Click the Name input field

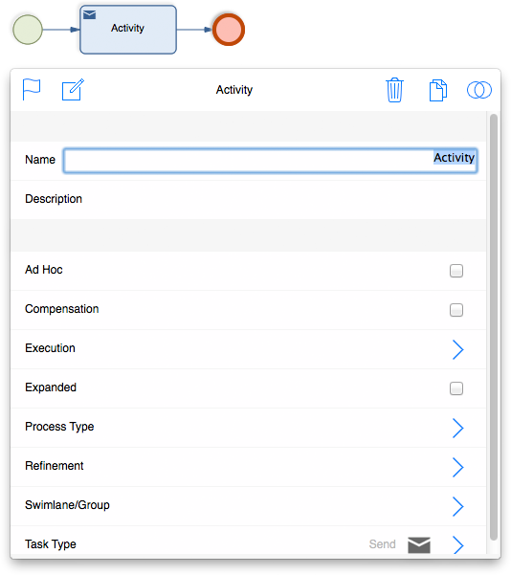click(x=270, y=160)
